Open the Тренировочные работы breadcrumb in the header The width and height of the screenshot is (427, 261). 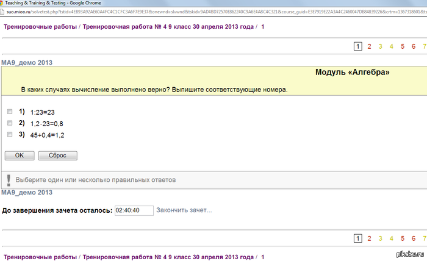click(40, 27)
